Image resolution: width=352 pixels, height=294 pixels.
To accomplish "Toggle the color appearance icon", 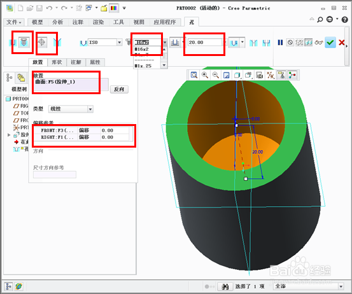I will pyautogui.click(x=114, y=8).
